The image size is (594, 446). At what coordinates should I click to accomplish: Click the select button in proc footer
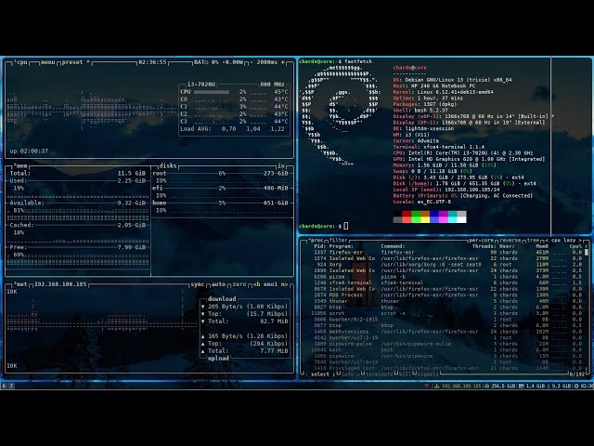(320, 374)
